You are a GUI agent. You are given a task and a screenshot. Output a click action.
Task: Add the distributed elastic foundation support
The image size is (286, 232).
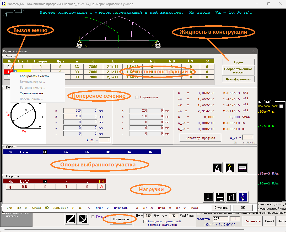[242, 167]
